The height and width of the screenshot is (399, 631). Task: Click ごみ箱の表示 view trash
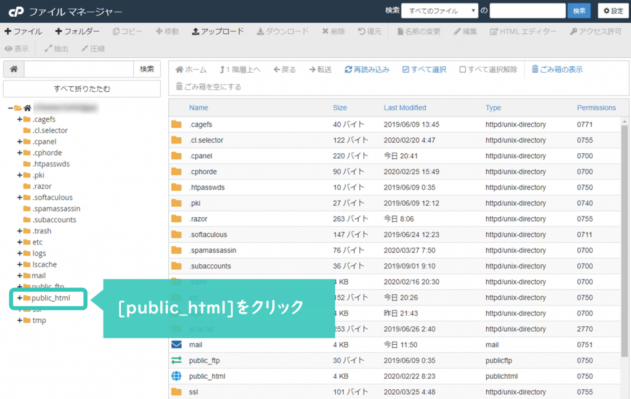pyautogui.click(x=557, y=70)
